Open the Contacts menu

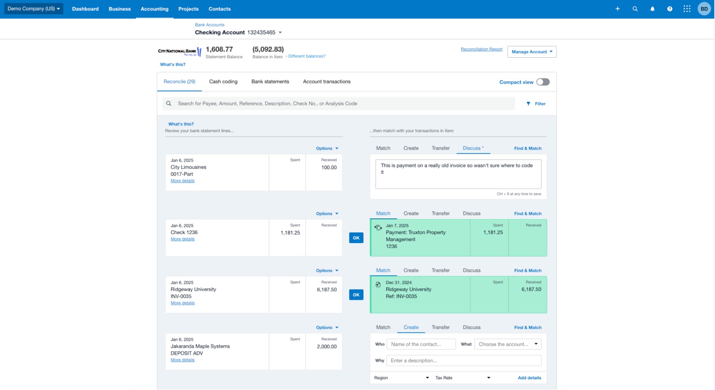coord(220,9)
